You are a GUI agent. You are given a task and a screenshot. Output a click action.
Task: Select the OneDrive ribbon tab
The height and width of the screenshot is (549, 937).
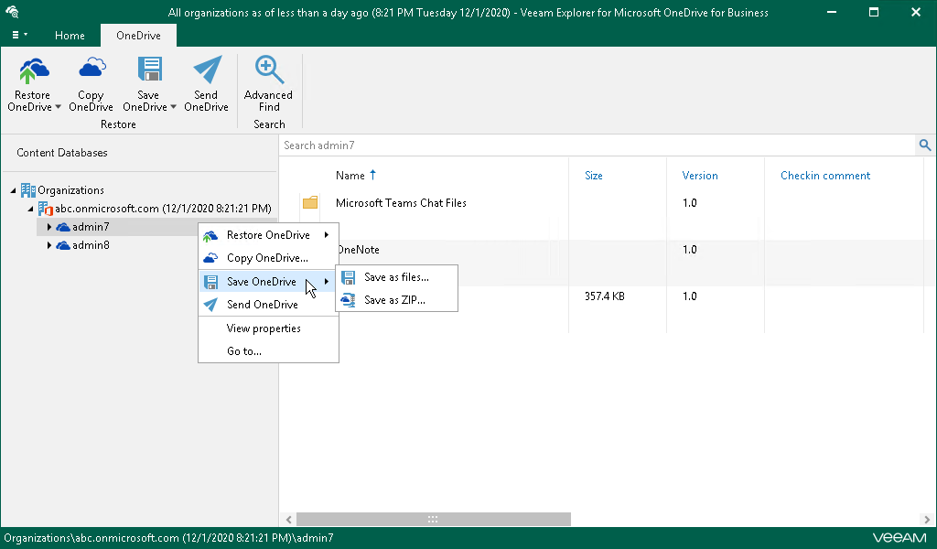[x=139, y=36]
